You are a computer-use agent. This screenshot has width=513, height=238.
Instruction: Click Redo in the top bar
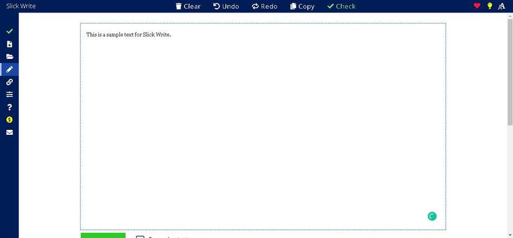point(265,6)
